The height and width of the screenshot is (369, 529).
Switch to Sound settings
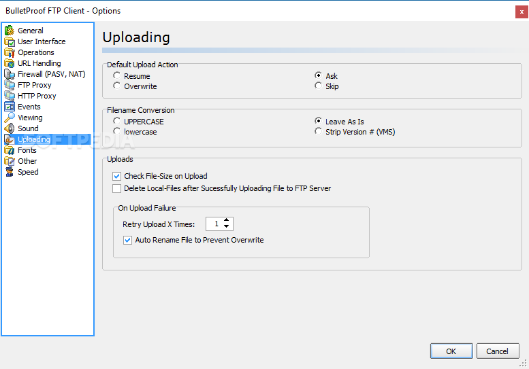[28, 128]
